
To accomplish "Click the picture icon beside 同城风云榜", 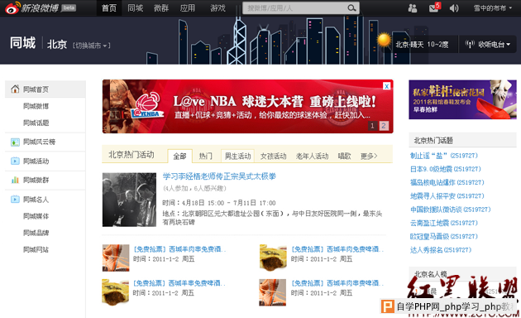I will tap(15, 142).
